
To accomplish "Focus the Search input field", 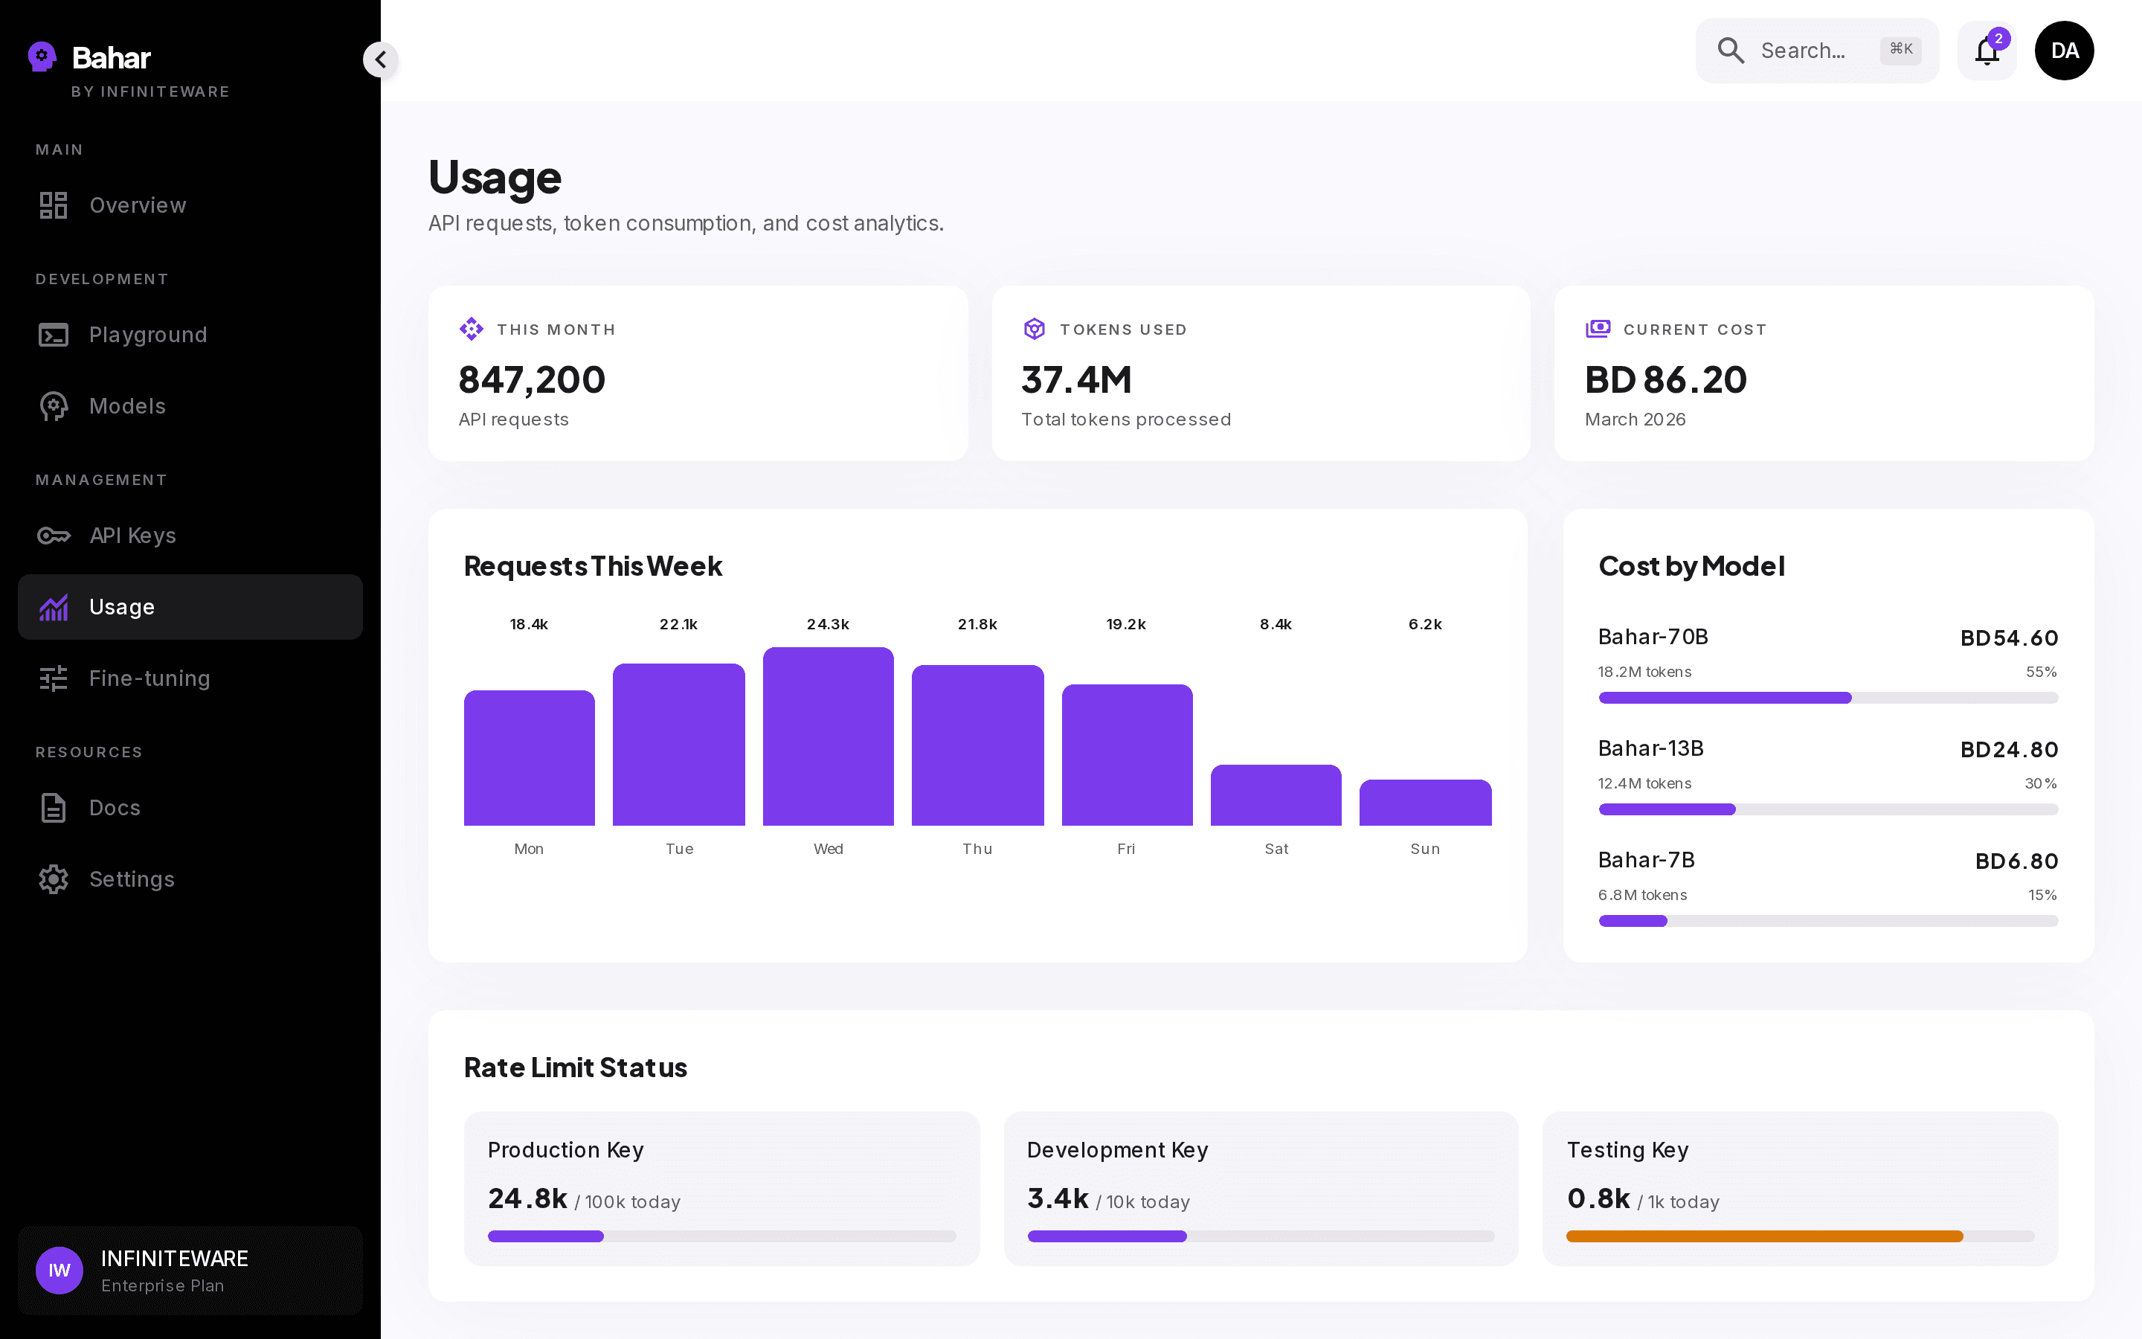I will [x=1817, y=51].
